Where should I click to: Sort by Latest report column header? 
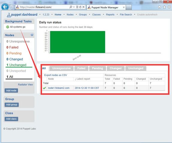(82, 79)
